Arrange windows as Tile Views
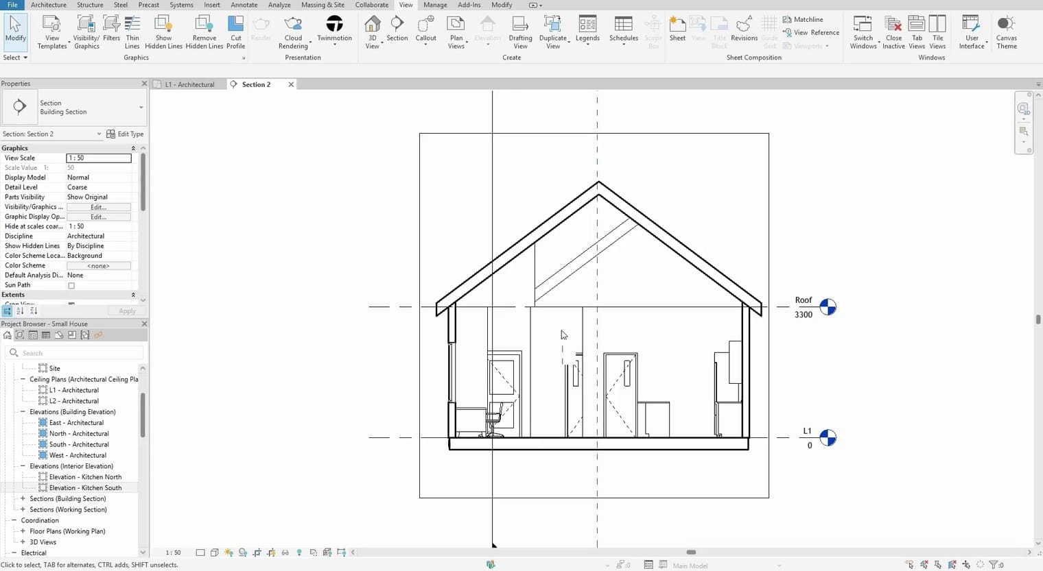 937,32
